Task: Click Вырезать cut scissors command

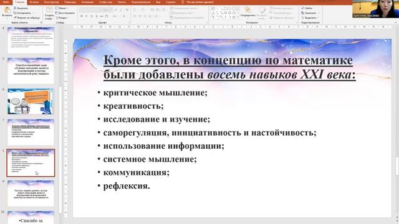Action: point(21,8)
